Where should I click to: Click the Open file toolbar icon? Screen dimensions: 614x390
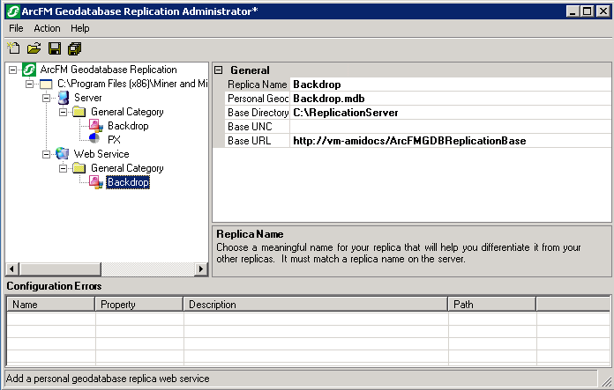point(34,48)
